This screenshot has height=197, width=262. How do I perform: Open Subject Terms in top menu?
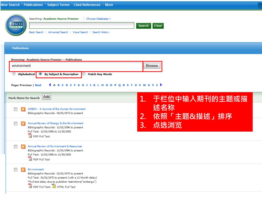coord(58,5)
